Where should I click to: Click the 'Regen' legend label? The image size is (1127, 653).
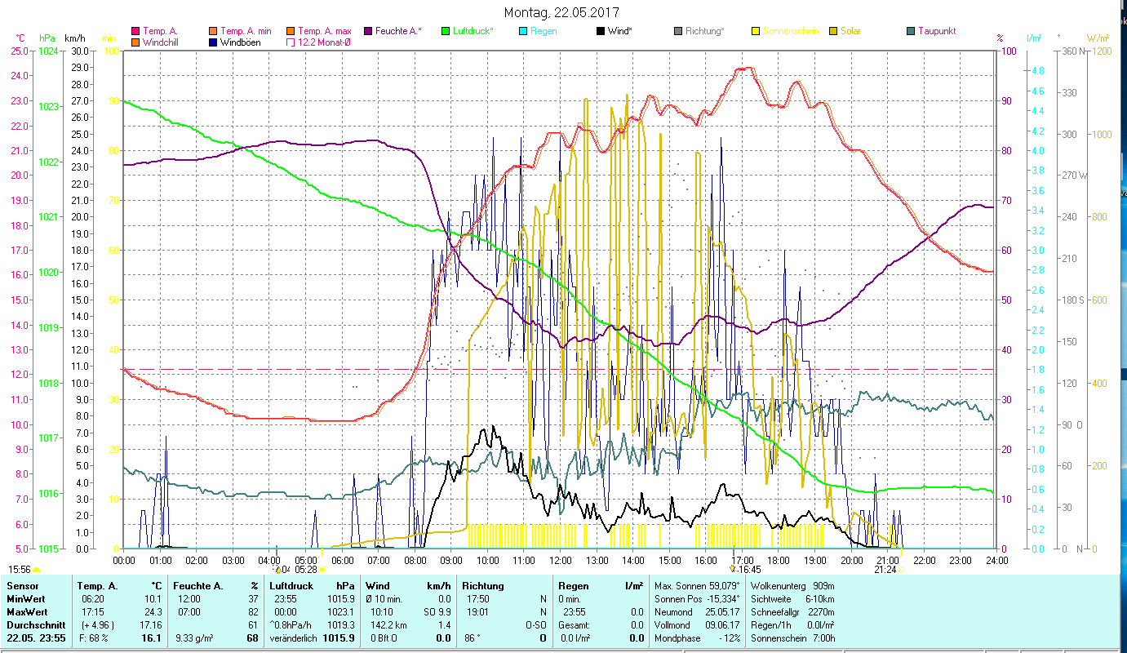tap(544, 31)
